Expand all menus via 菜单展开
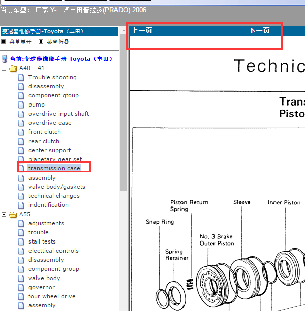 click(20, 42)
